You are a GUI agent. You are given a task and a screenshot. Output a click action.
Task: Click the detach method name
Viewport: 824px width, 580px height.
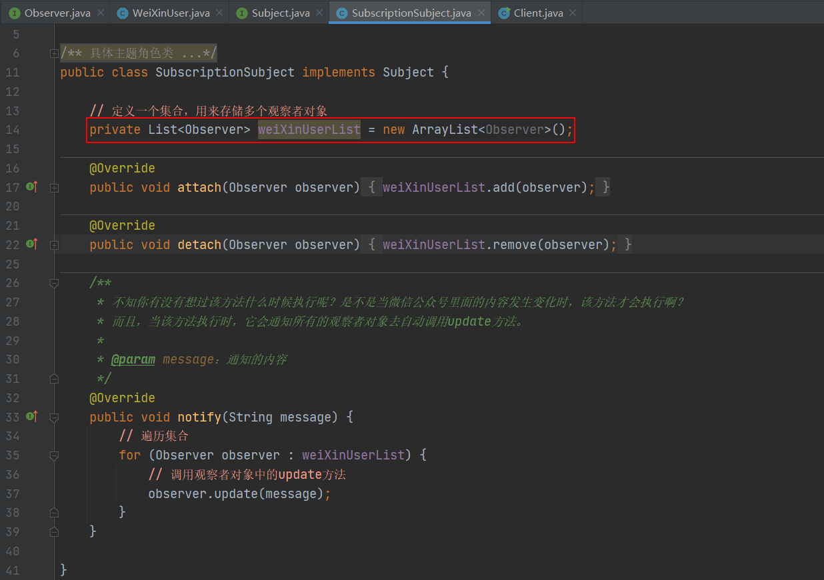[199, 245]
